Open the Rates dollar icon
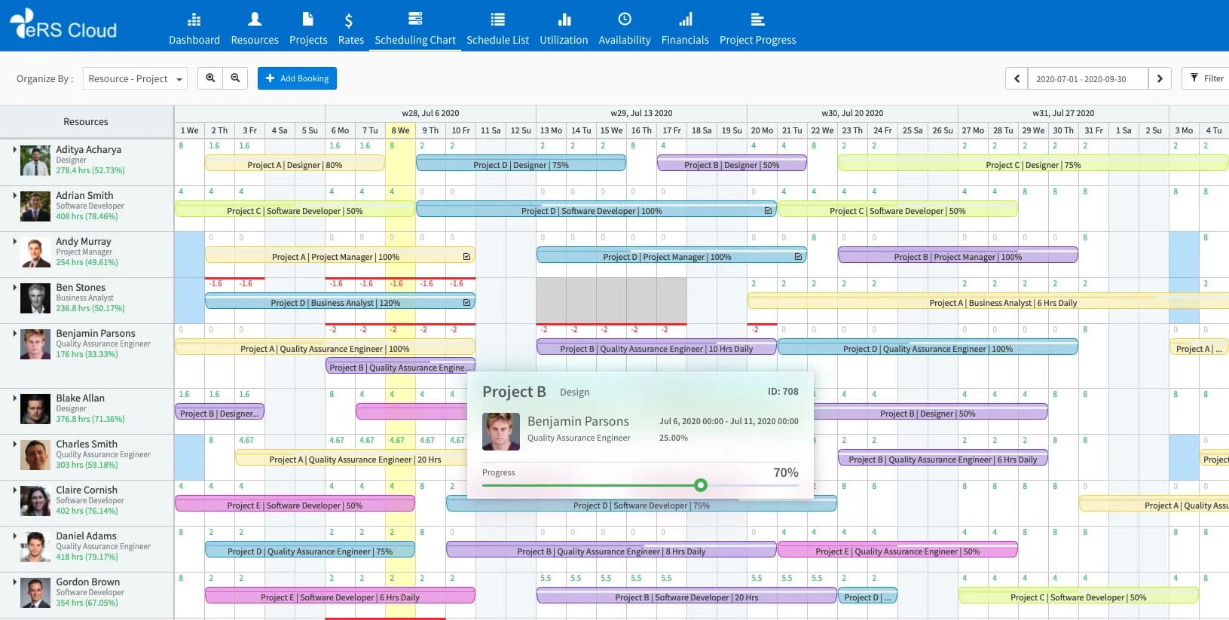 point(348,20)
